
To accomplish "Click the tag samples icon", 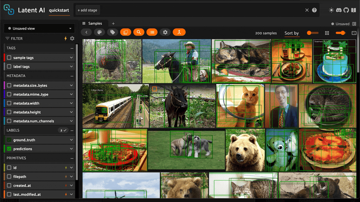I will (x=112, y=32).
